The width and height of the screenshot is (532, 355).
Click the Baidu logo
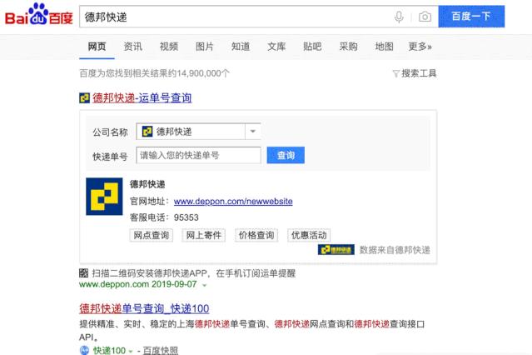point(38,14)
